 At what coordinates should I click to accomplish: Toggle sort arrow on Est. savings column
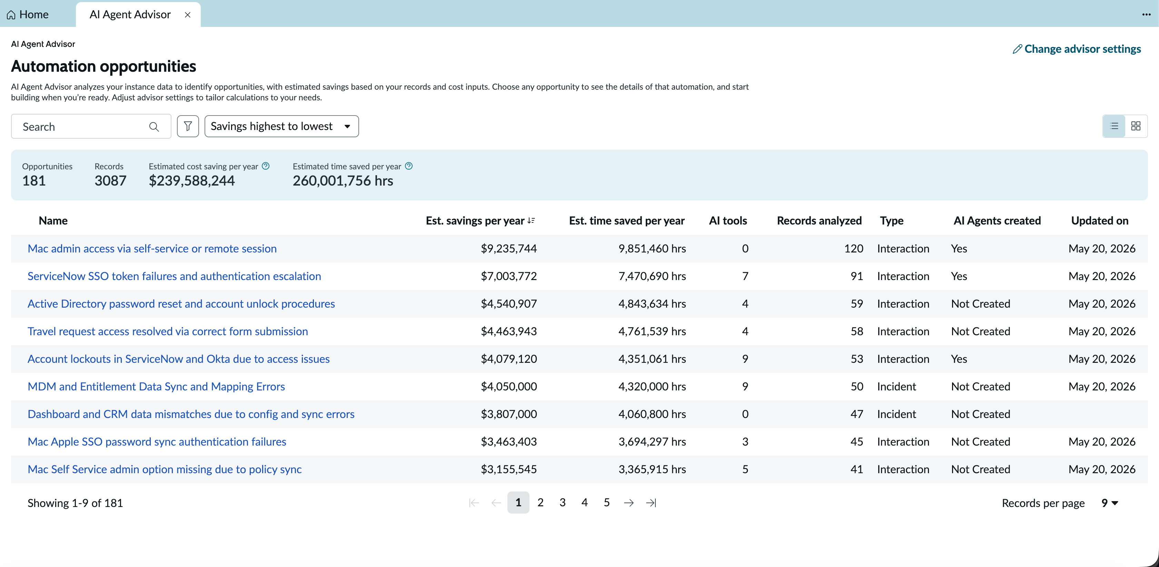531,220
